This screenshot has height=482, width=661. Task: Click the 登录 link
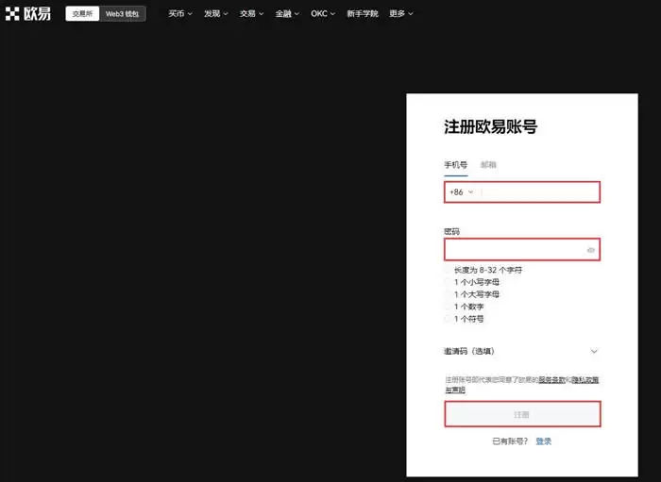(x=543, y=441)
